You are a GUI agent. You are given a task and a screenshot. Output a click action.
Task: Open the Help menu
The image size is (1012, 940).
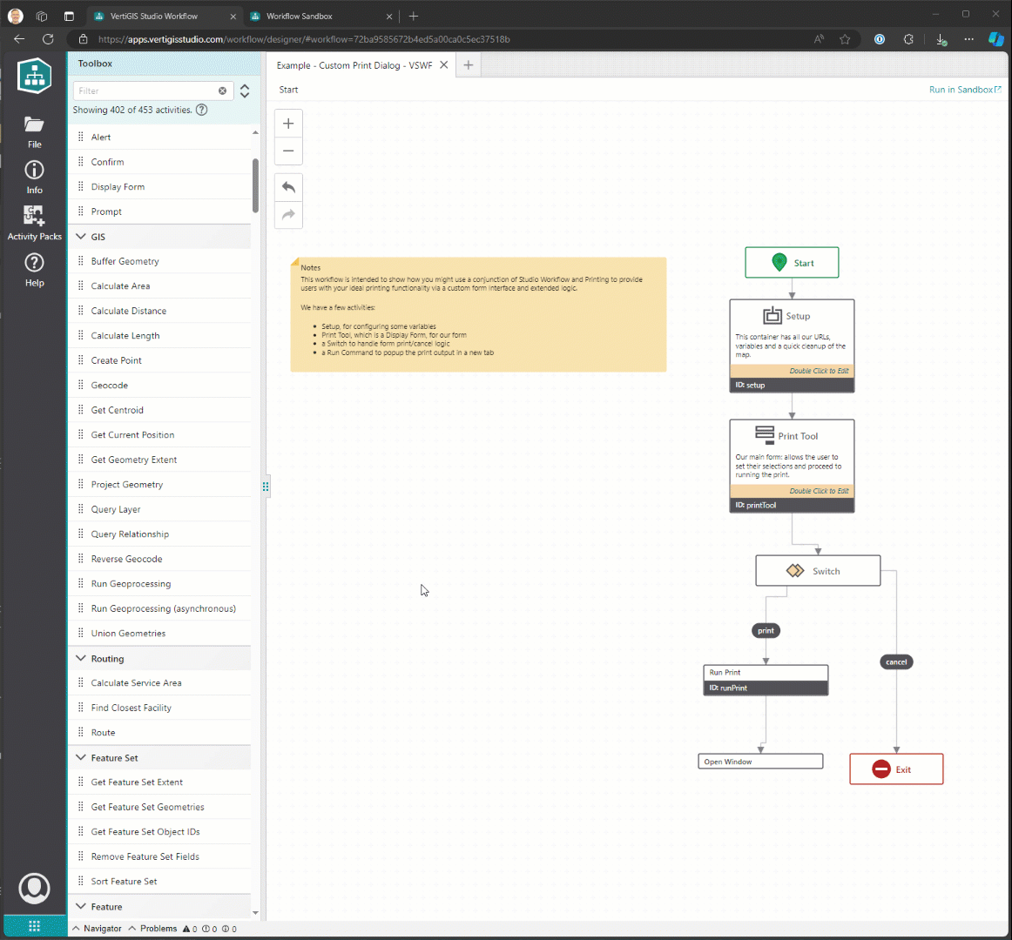click(34, 270)
